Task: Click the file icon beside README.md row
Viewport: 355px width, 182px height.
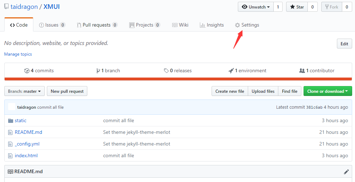Action: 10,132
